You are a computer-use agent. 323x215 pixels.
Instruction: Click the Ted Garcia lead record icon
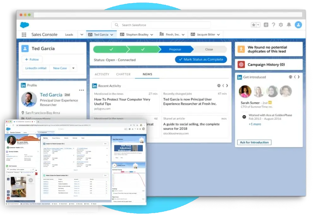pos(25,49)
